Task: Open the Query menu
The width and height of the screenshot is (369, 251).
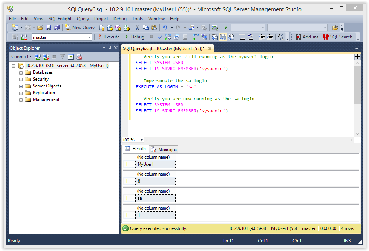Action: tap(83, 19)
